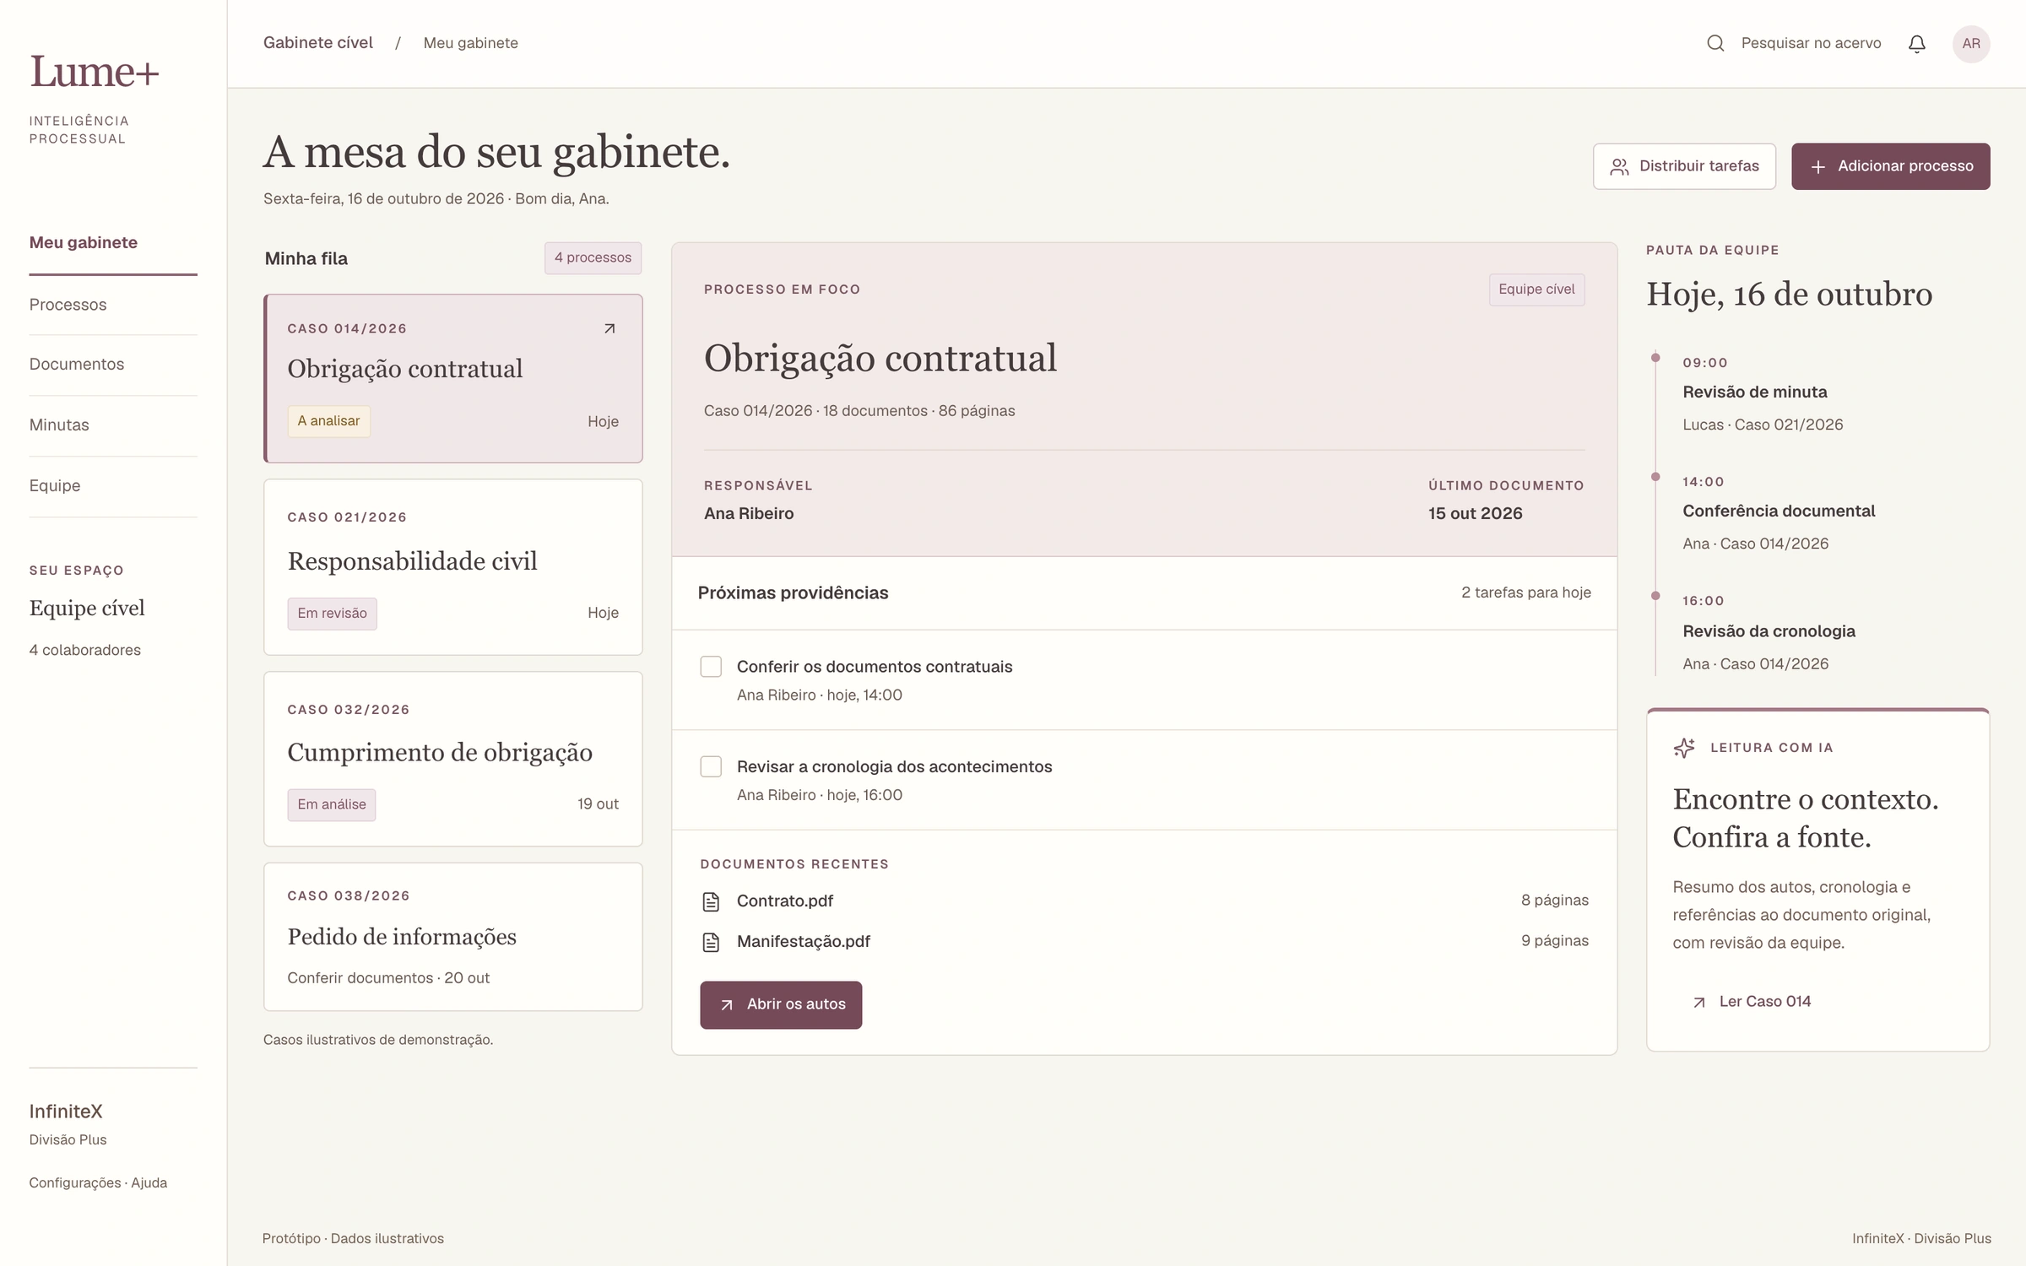Open Configurações in sidebar footer
Viewport: 2026px width, 1266px height.
(x=75, y=1183)
